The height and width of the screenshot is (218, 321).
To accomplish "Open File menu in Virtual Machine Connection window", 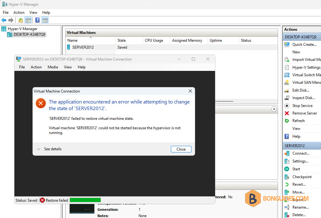I will pyautogui.click(x=22, y=67).
